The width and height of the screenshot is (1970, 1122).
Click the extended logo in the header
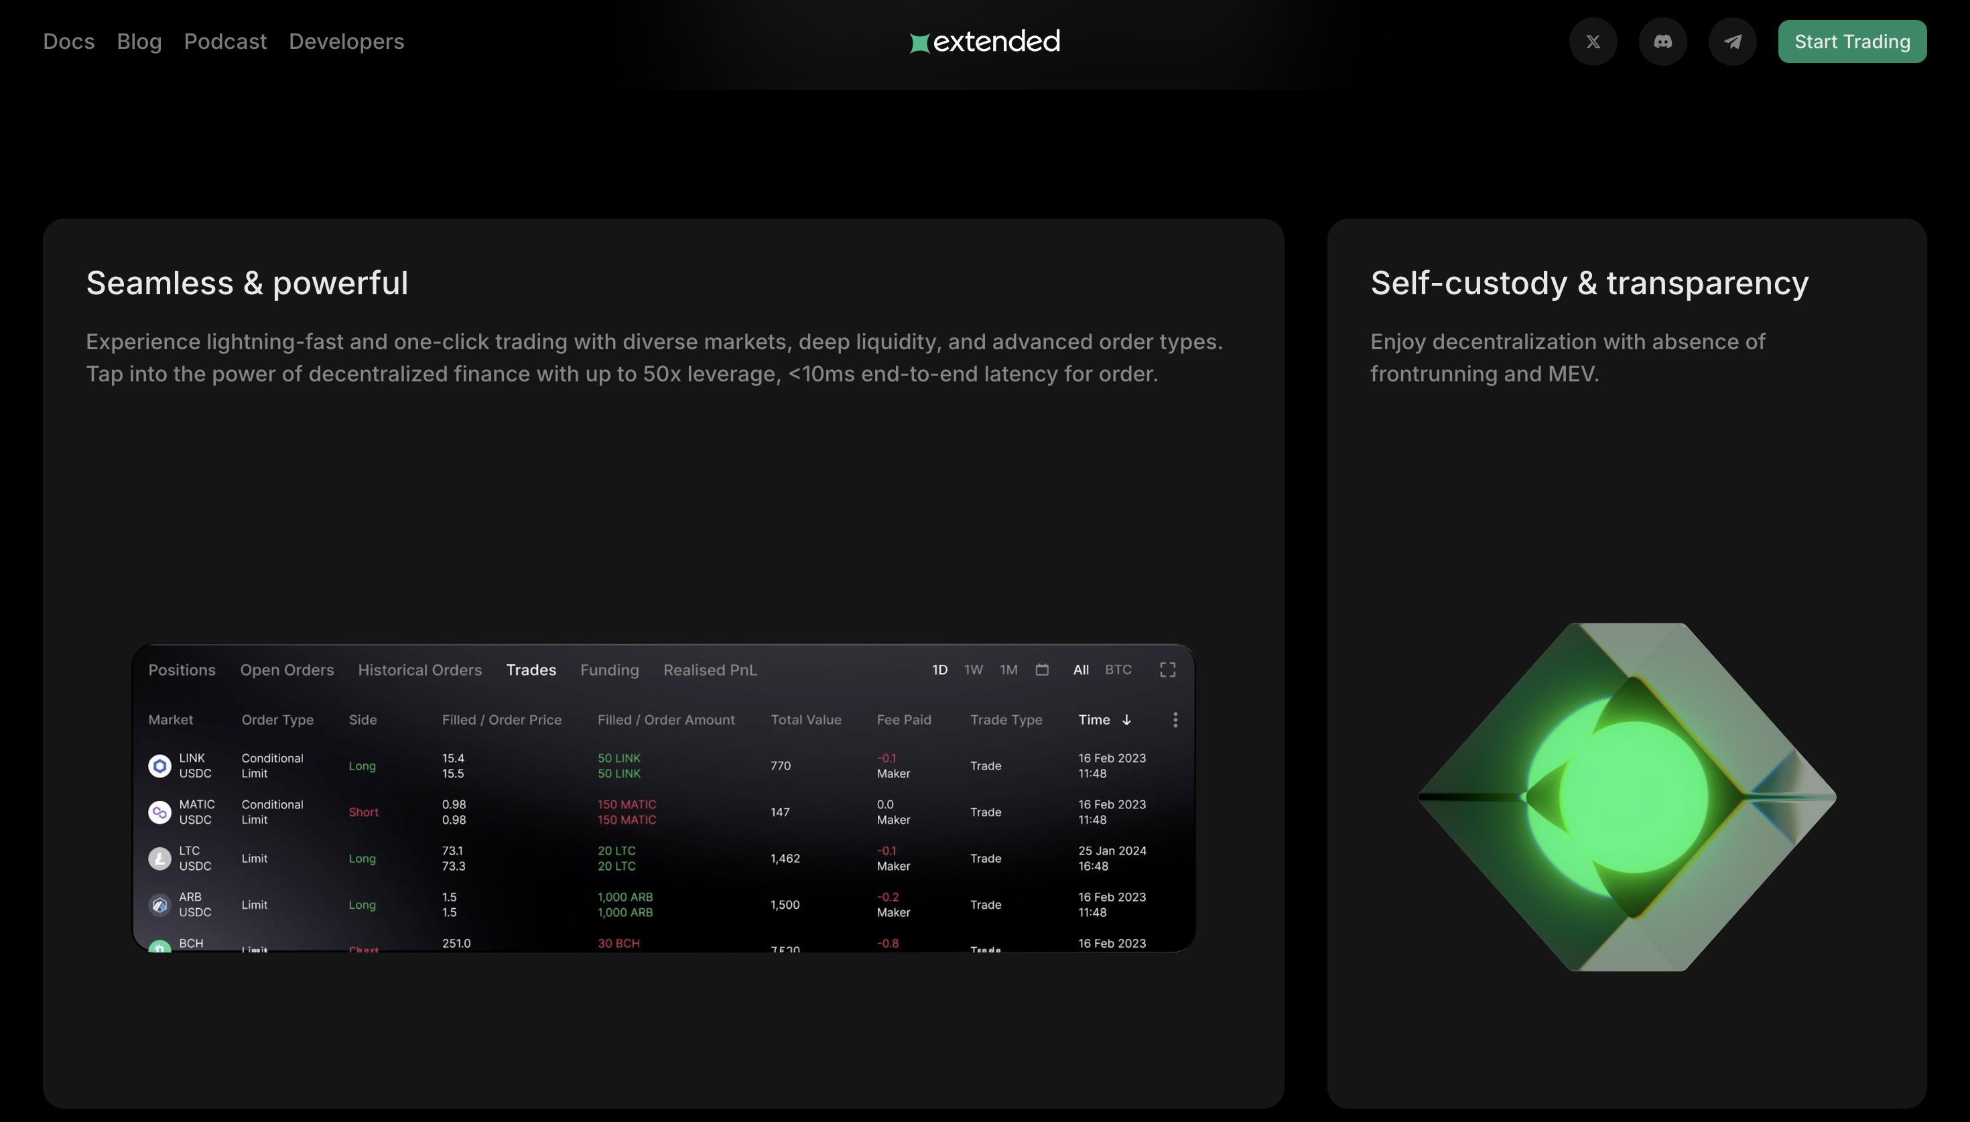click(984, 42)
